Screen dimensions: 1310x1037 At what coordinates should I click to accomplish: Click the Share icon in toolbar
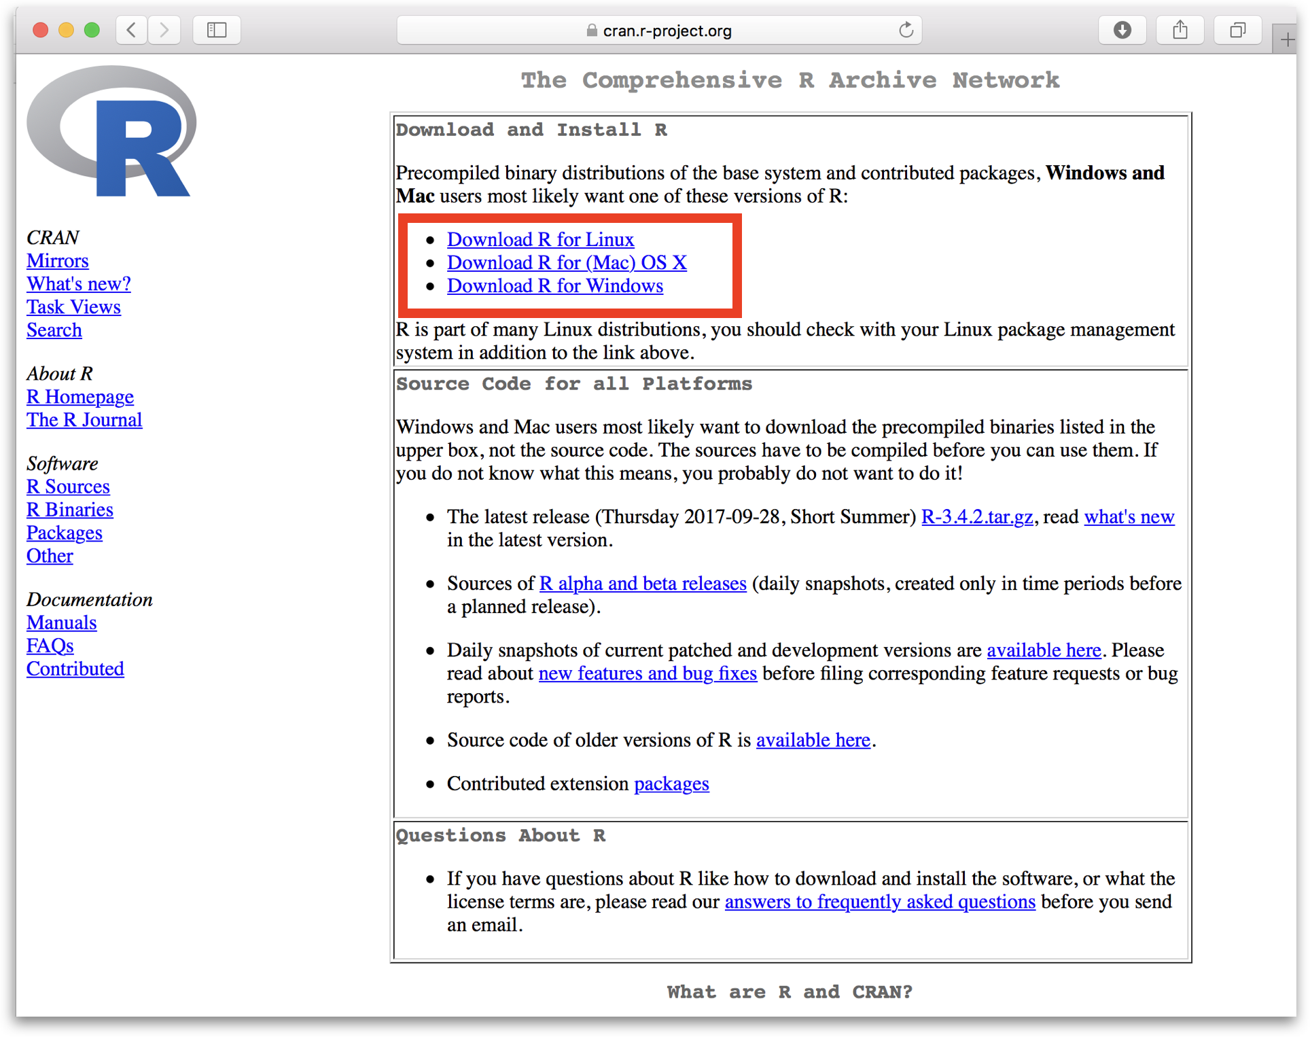click(x=1180, y=30)
